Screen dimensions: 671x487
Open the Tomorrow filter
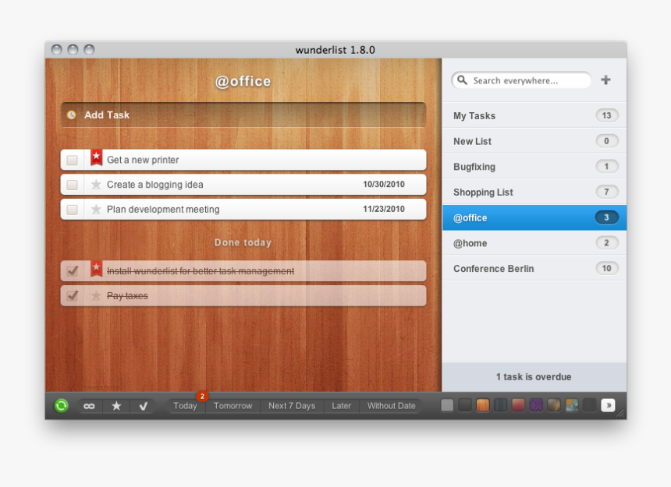click(x=233, y=406)
